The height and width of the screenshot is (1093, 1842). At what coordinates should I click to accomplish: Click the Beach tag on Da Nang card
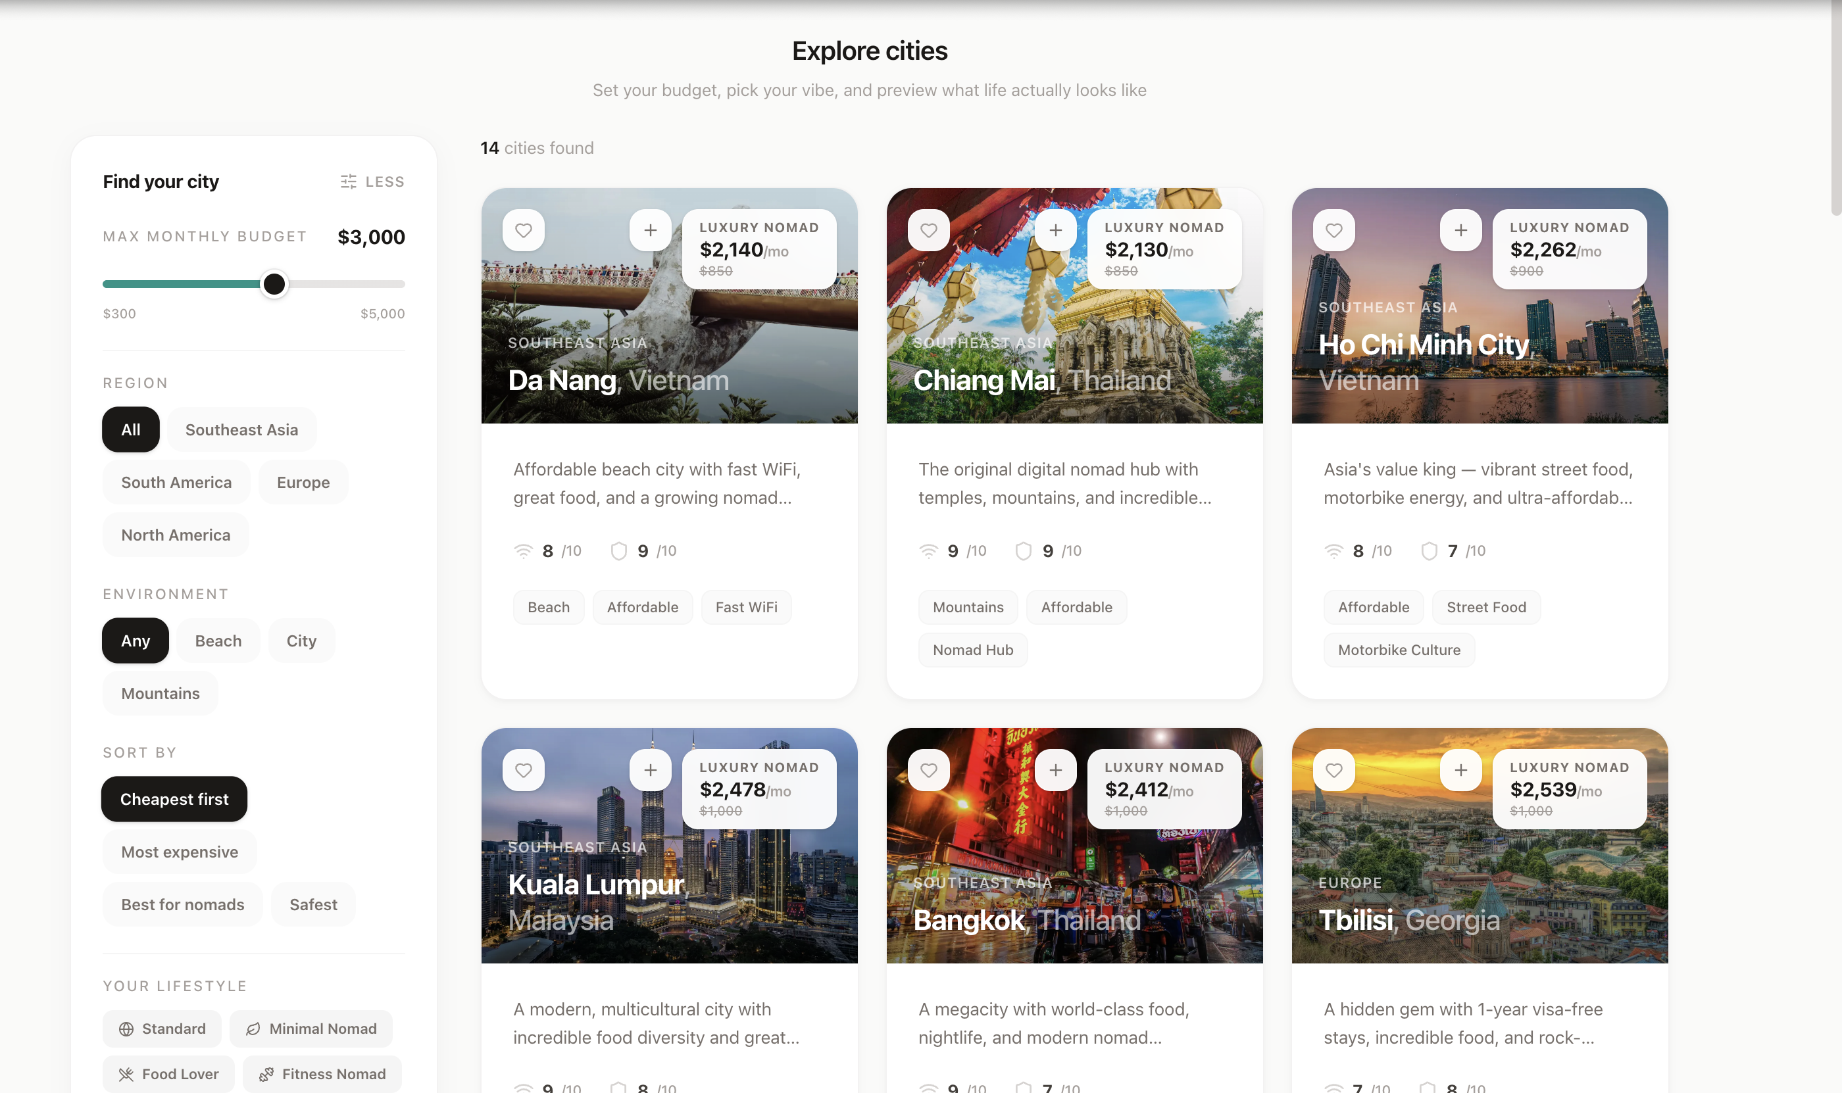click(x=548, y=608)
